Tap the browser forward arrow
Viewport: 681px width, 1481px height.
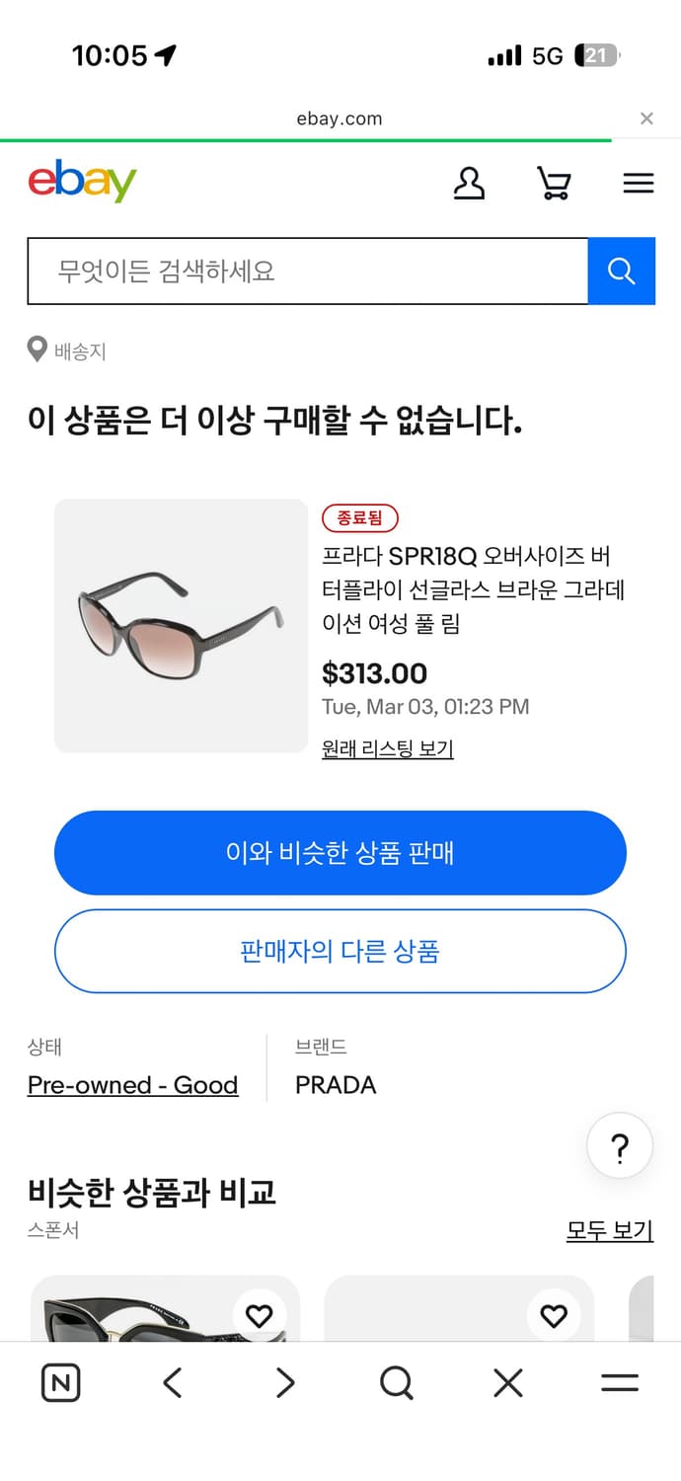coord(284,1382)
